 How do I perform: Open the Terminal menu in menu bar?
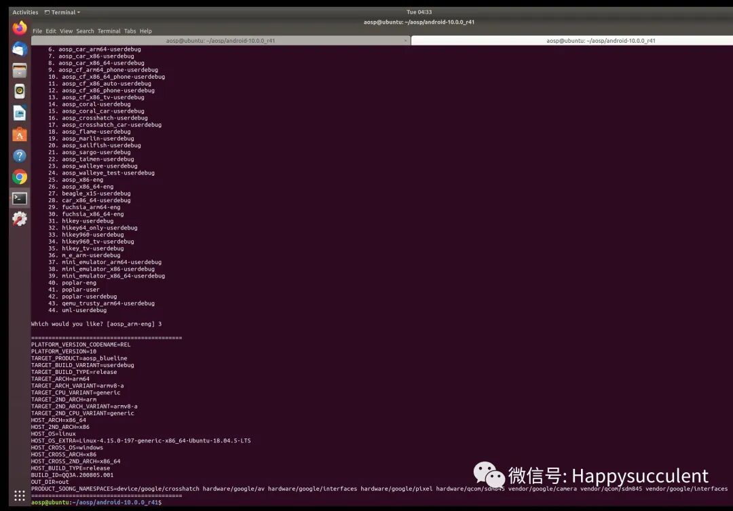point(109,31)
